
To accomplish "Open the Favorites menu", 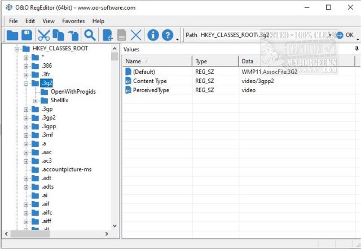I will [x=73, y=21].
